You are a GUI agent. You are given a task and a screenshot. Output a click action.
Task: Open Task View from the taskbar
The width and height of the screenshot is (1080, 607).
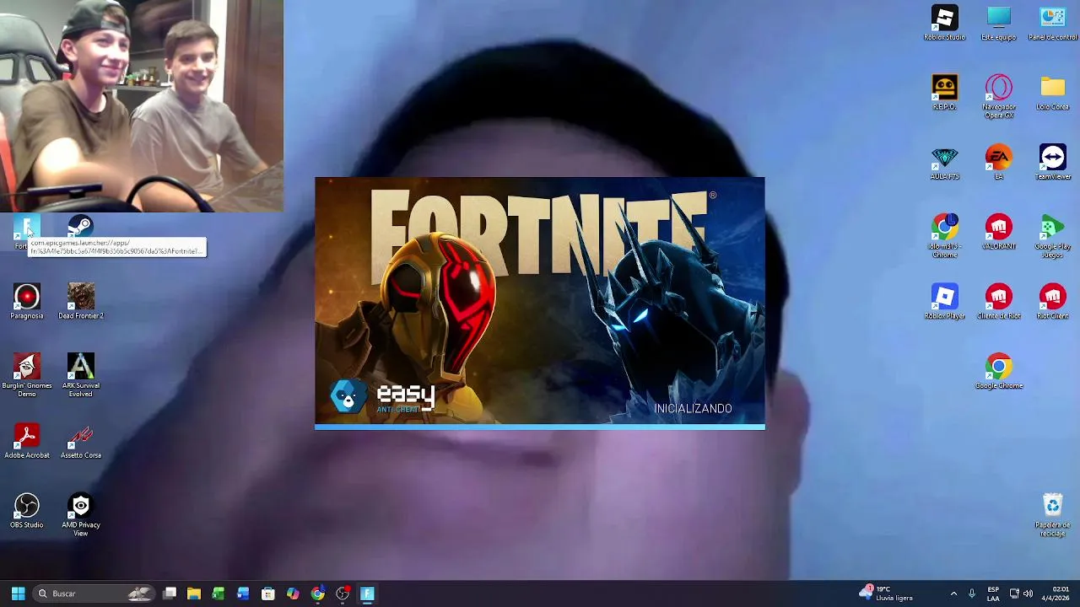coord(170,594)
